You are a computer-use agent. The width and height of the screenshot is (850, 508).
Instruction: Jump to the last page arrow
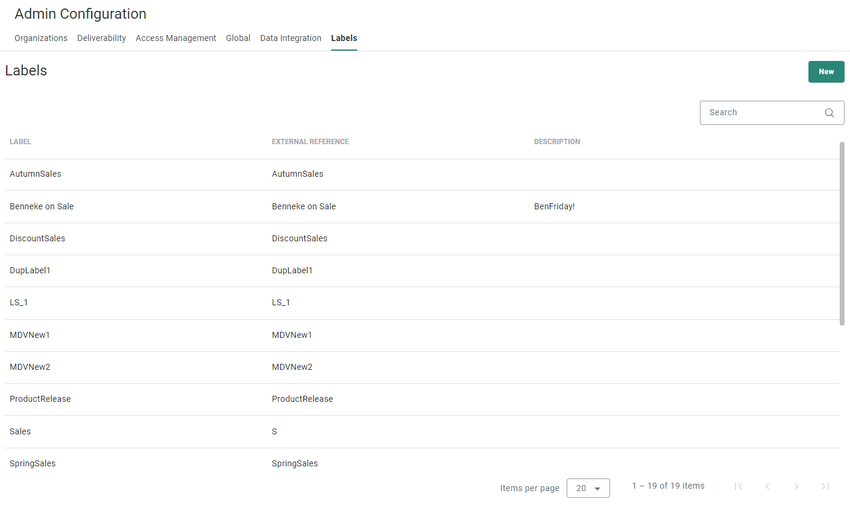[825, 486]
